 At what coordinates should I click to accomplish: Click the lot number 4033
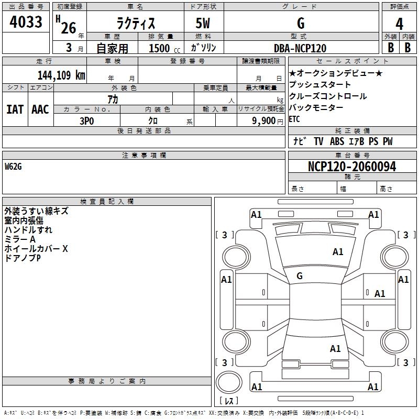26,21
